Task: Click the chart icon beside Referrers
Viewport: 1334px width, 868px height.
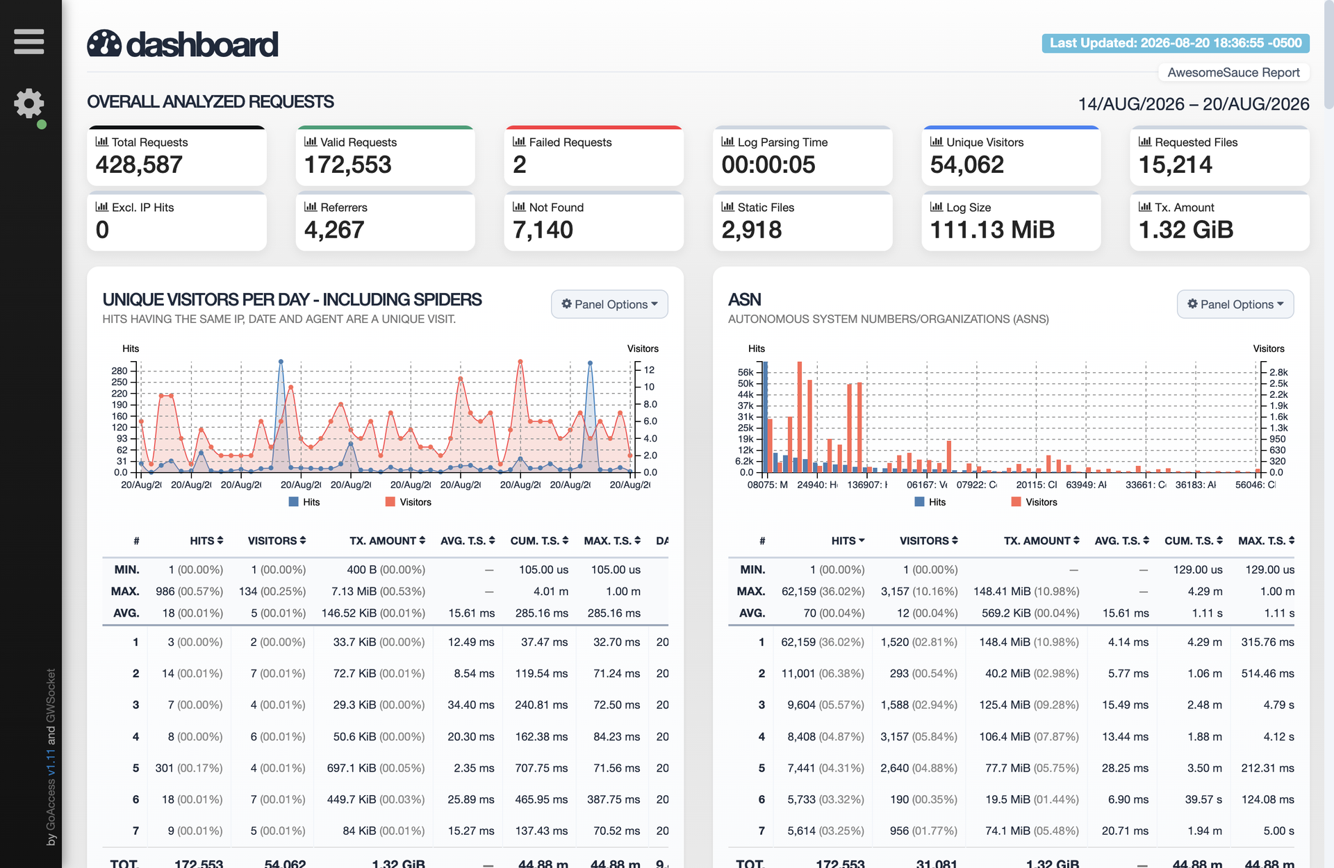Action: tap(311, 207)
